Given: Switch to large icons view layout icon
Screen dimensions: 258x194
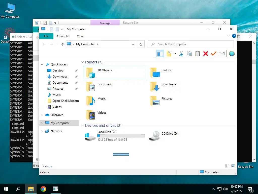Looking at the screenshot, I should coord(233,166).
